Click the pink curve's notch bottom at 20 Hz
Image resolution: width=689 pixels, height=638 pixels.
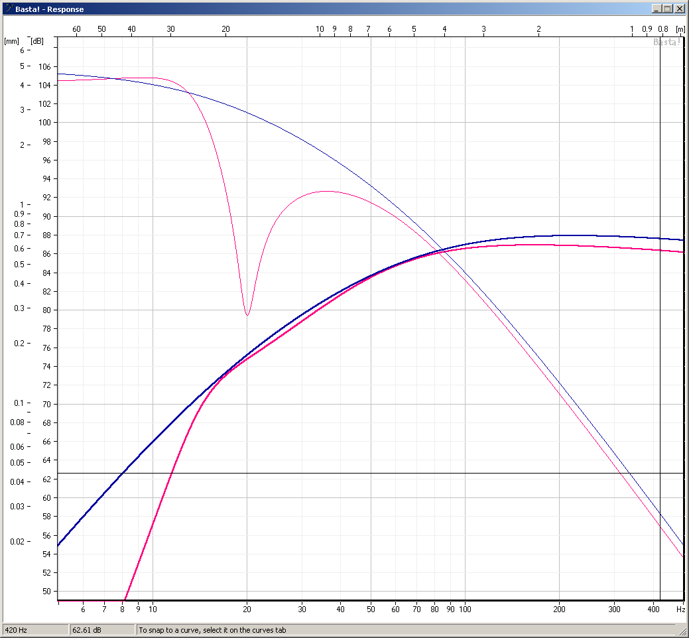[247, 314]
